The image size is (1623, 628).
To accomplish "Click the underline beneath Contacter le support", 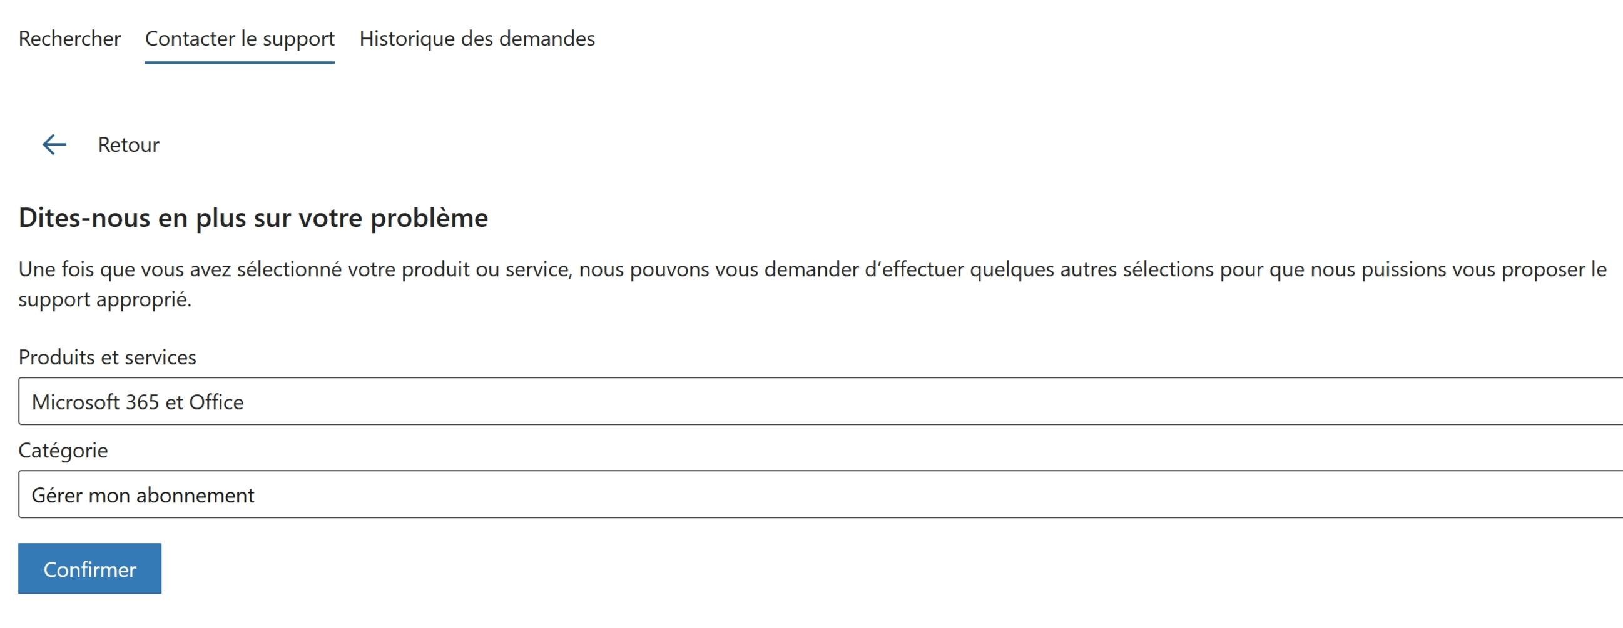I will [x=240, y=62].
